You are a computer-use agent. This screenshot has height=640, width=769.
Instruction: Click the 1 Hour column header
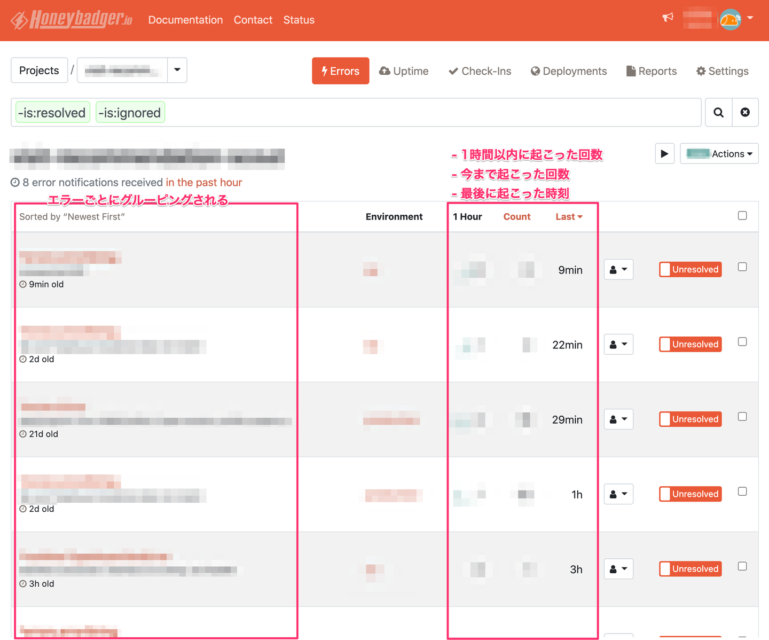coord(467,216)
